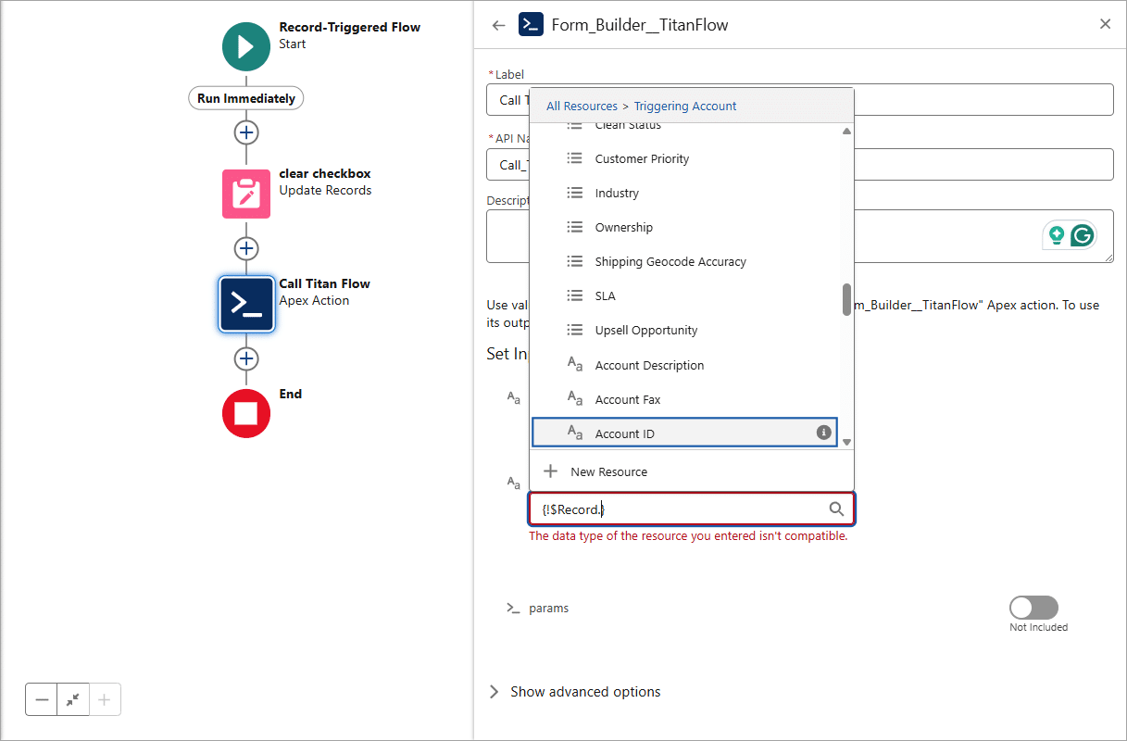Click the clear checkbox node label
1127x741 pixels.
pyautogui.click(x=325, y=173)
